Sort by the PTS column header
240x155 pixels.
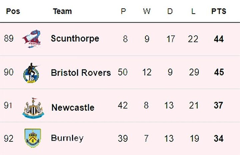point(219,11)
